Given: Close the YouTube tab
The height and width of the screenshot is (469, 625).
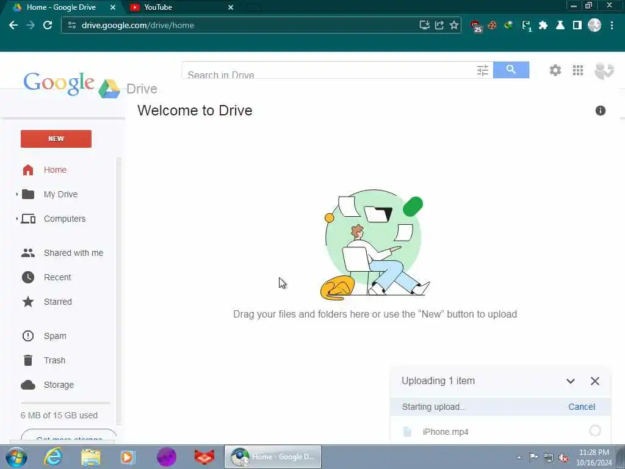Looking at the screenshot, I should coord(230,7).
